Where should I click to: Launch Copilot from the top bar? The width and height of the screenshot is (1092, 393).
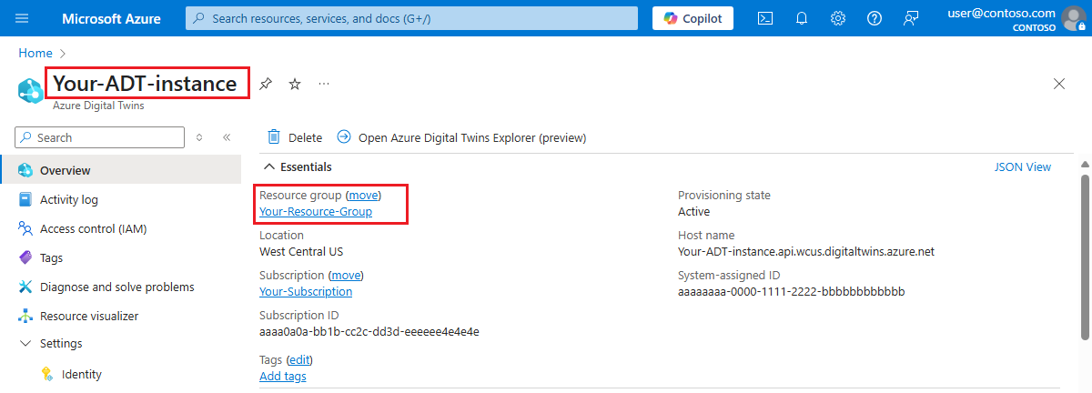tap(693, 18)
